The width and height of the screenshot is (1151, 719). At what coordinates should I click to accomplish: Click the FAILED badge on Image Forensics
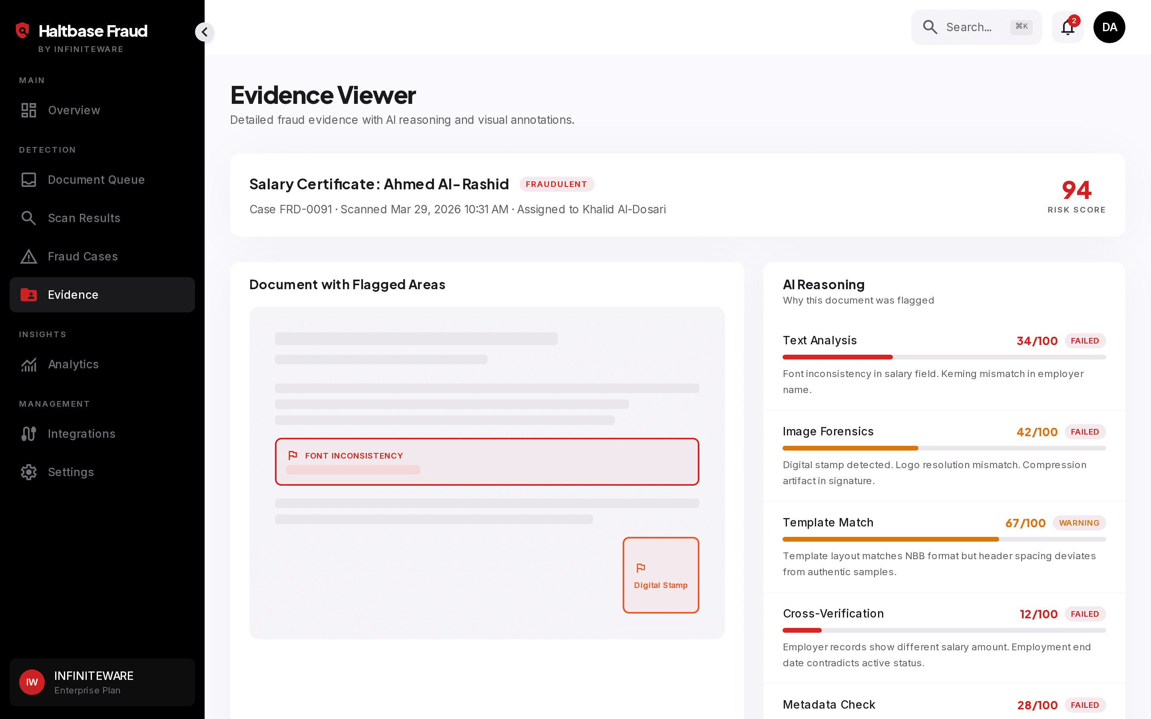pos(1085,432)
